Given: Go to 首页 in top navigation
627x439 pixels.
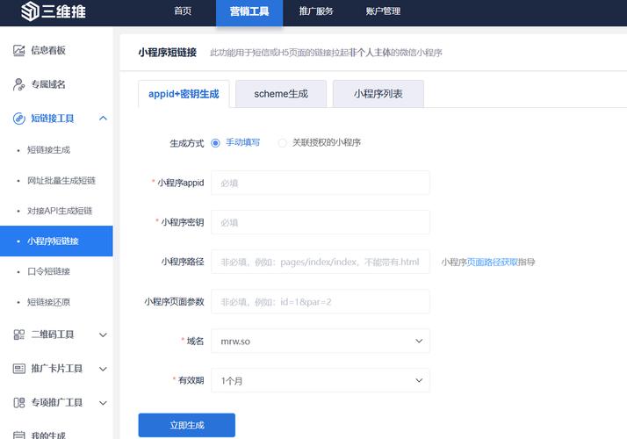Looking at the screenshot, I should tap(183, 11).
